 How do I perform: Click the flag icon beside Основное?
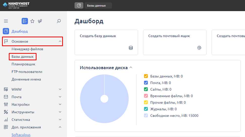6,41
